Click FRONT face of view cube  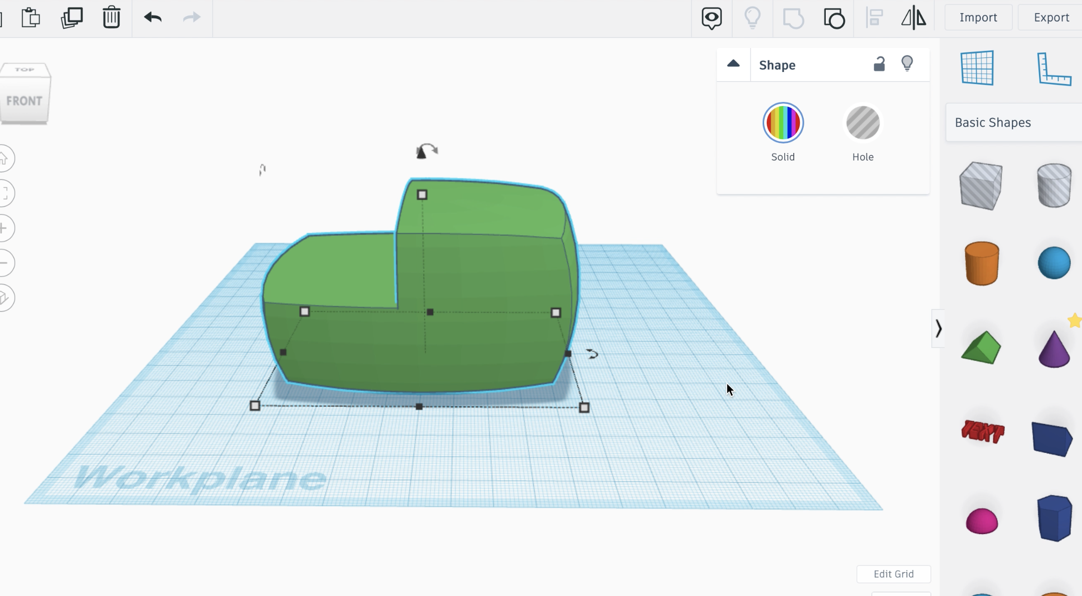pyautogui.click(x=24, y=101)
